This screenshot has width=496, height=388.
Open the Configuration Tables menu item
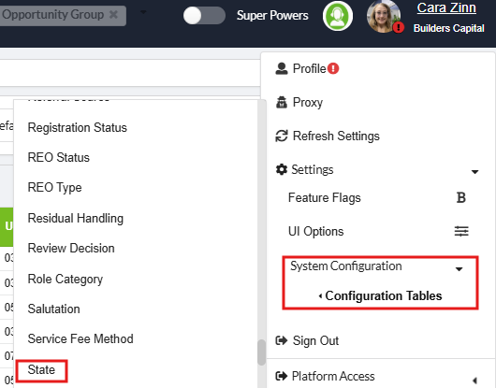coord(383,296)
